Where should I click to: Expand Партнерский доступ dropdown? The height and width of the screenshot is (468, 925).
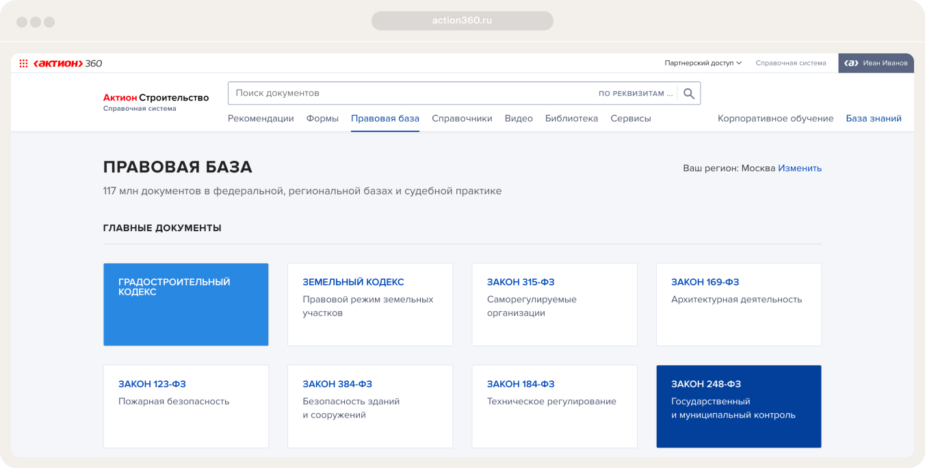click(703, 63)
